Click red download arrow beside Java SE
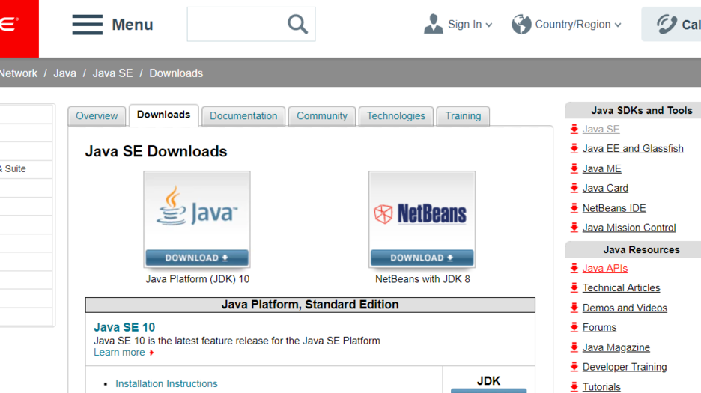The height and width of the screenshot is (393, 701). (x=574, y=130)
